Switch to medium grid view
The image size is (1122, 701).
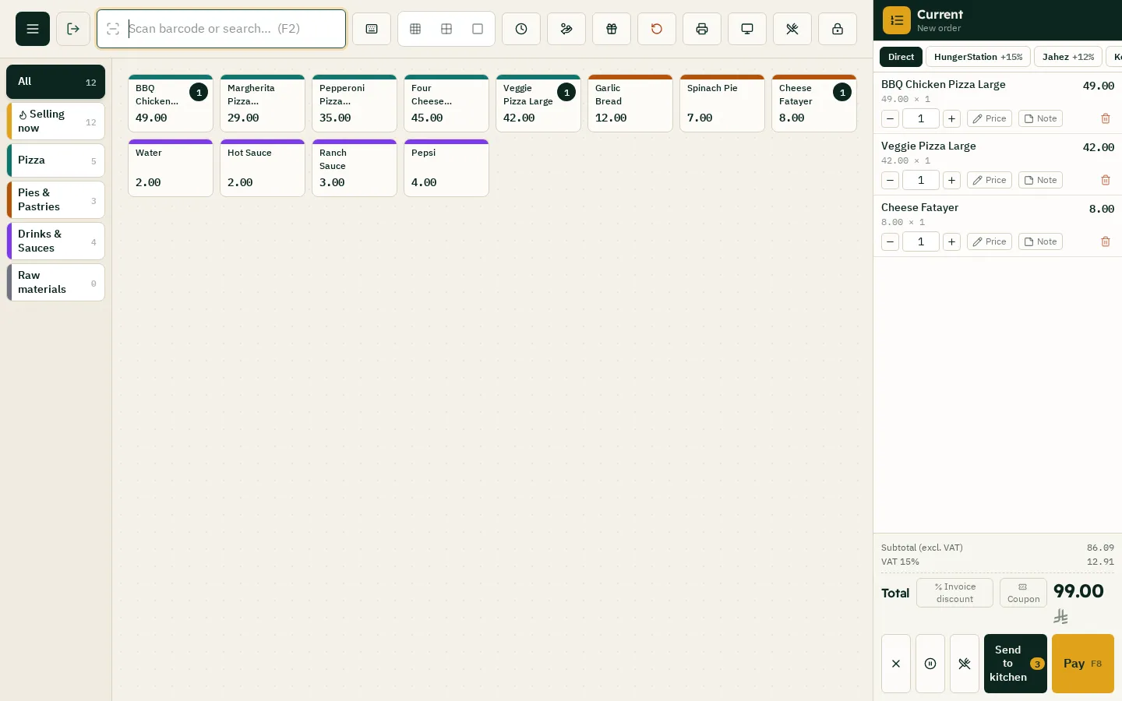446,29
